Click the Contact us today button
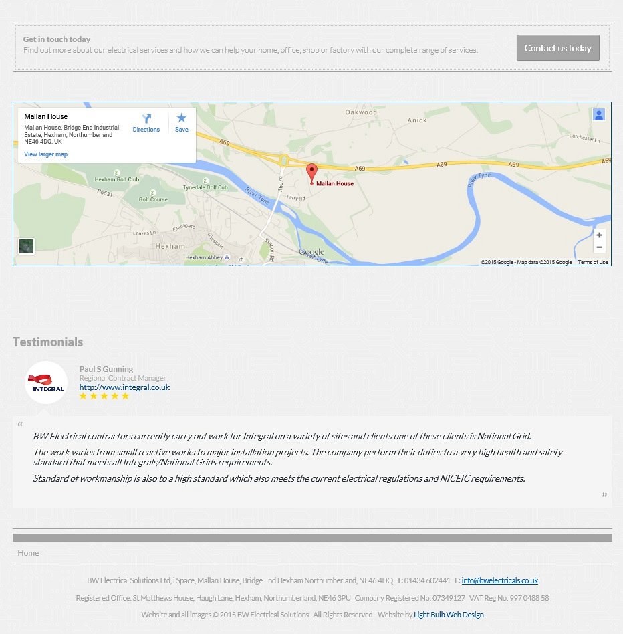Image resolution: width=623 pixels, height=634 pixels. click(x=557, y=48)
